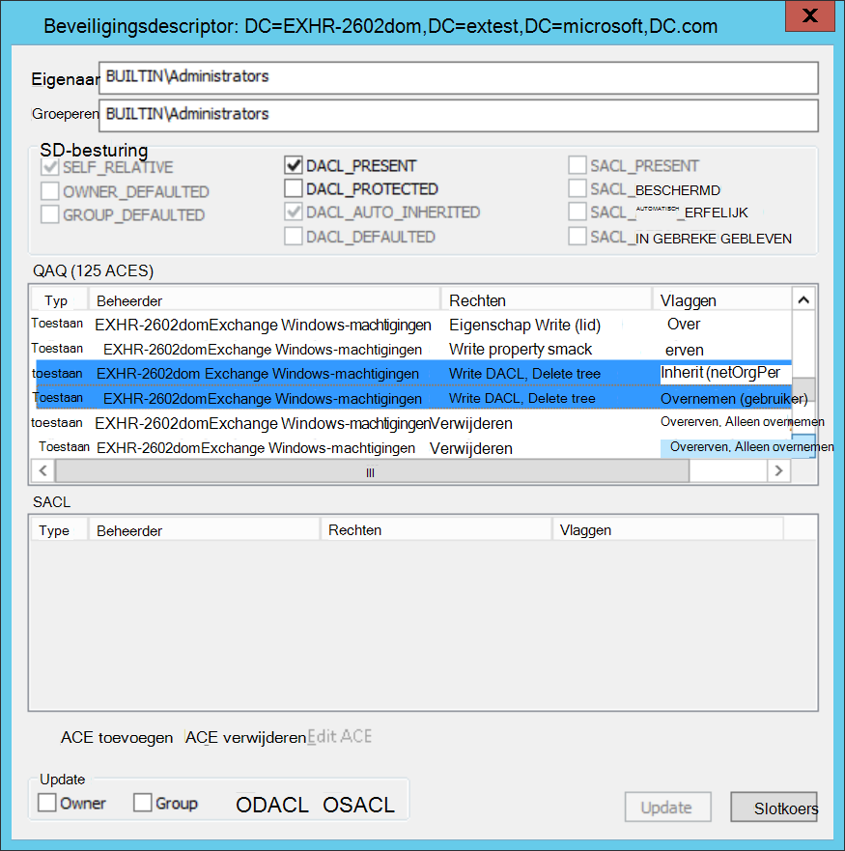This screenshot has width=845, height=851.
Task: Click the Eigenaar input field
Action: (459, 77)
